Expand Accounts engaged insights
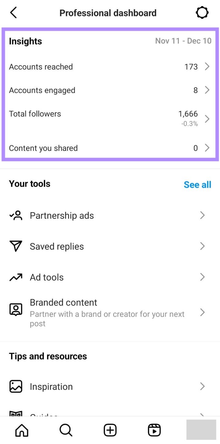Image resolution: width=220 pixels, height=444 pixels. point(207,90)
